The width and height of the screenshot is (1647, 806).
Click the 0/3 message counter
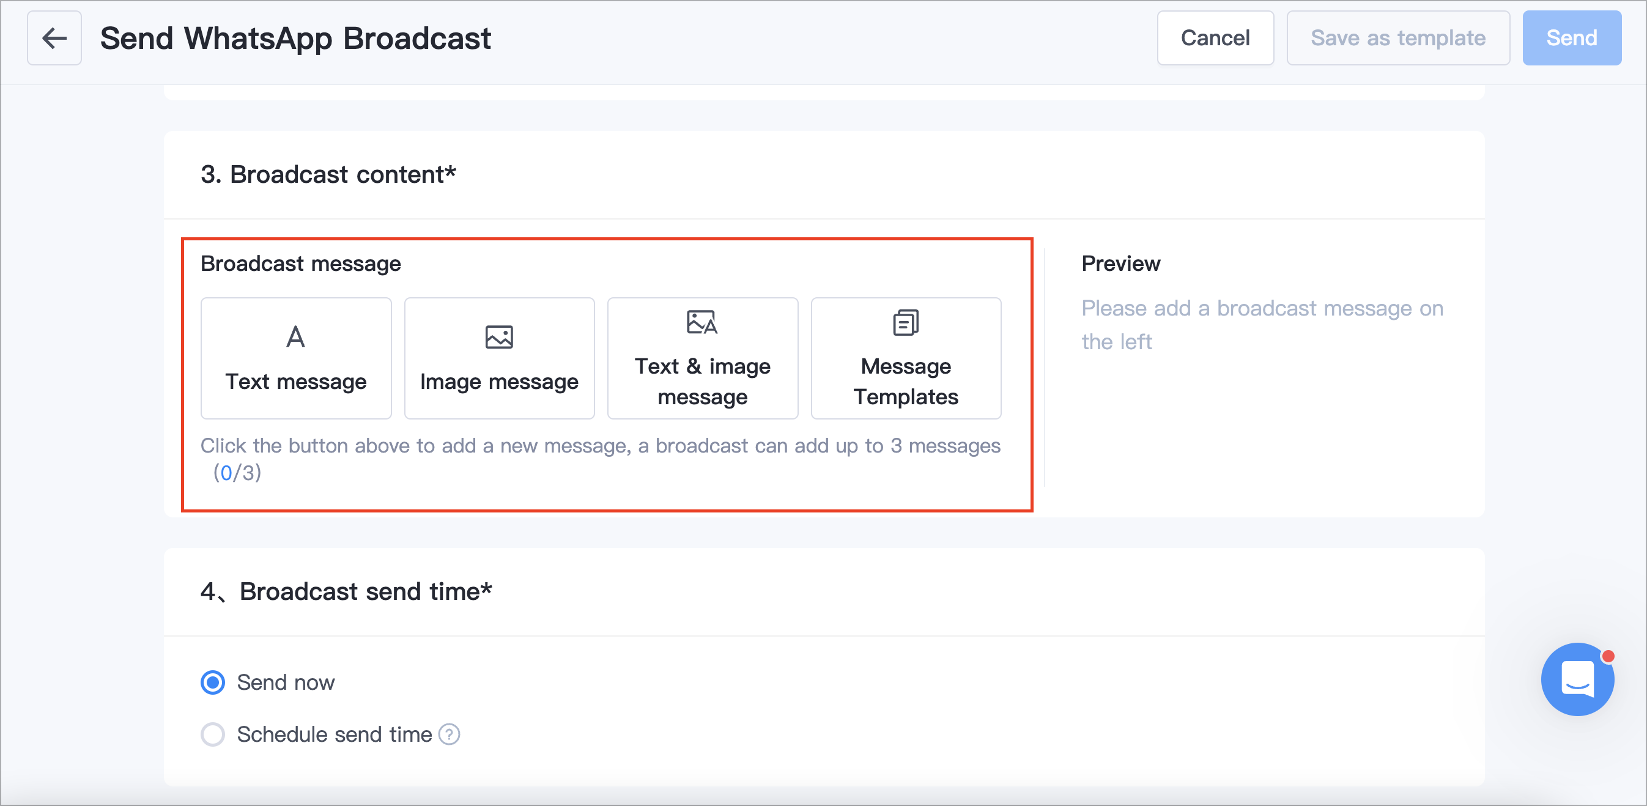tap(237, 472)
